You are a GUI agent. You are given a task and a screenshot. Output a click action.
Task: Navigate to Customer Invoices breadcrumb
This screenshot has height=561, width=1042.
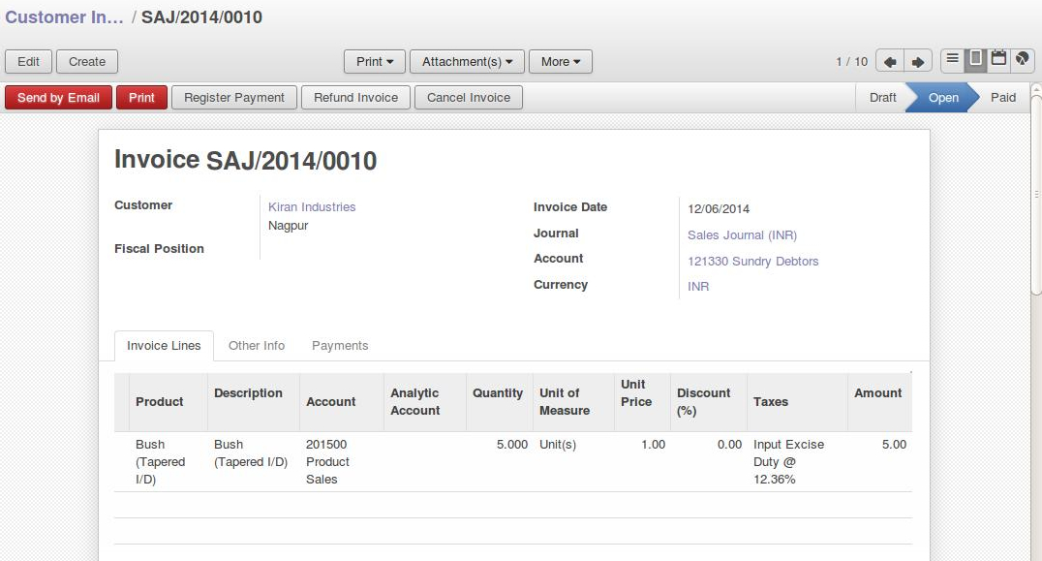[x=61, y=16]
